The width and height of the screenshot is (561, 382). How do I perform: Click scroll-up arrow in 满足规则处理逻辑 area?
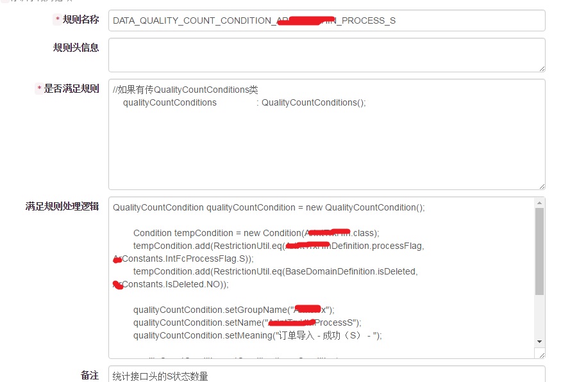point(540,203)
